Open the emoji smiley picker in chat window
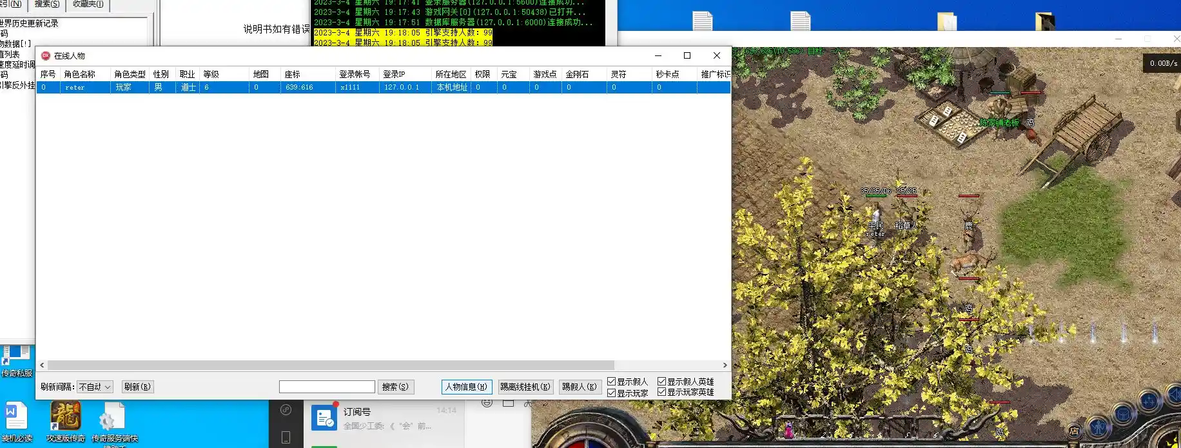 (x=487, y=403)
